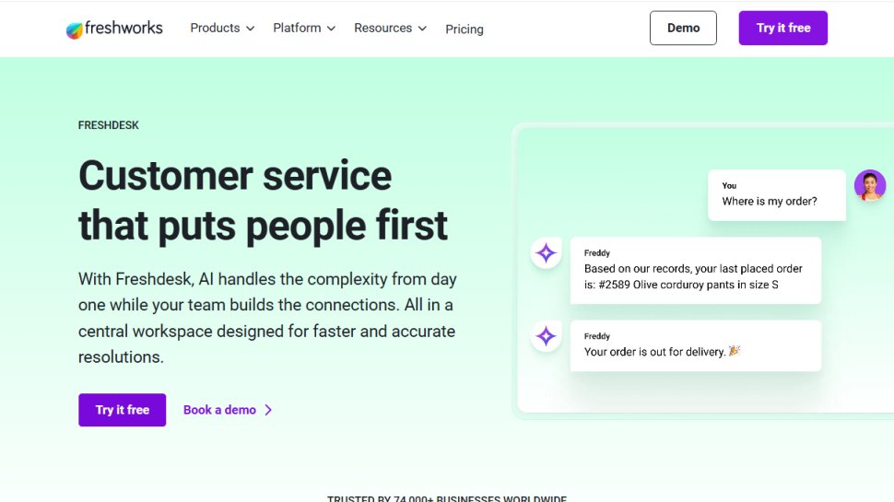This screenshot has height=502, width=894.
Task: Click the 'Your order is out for delivery' message
Action: [696, 345]
